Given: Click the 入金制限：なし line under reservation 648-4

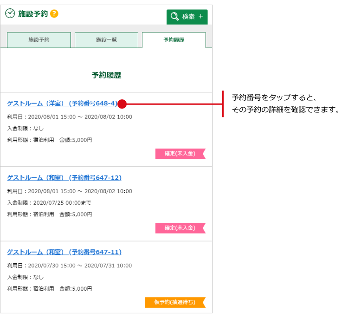Looking at the screenshot, I should (x=26, y=129).
